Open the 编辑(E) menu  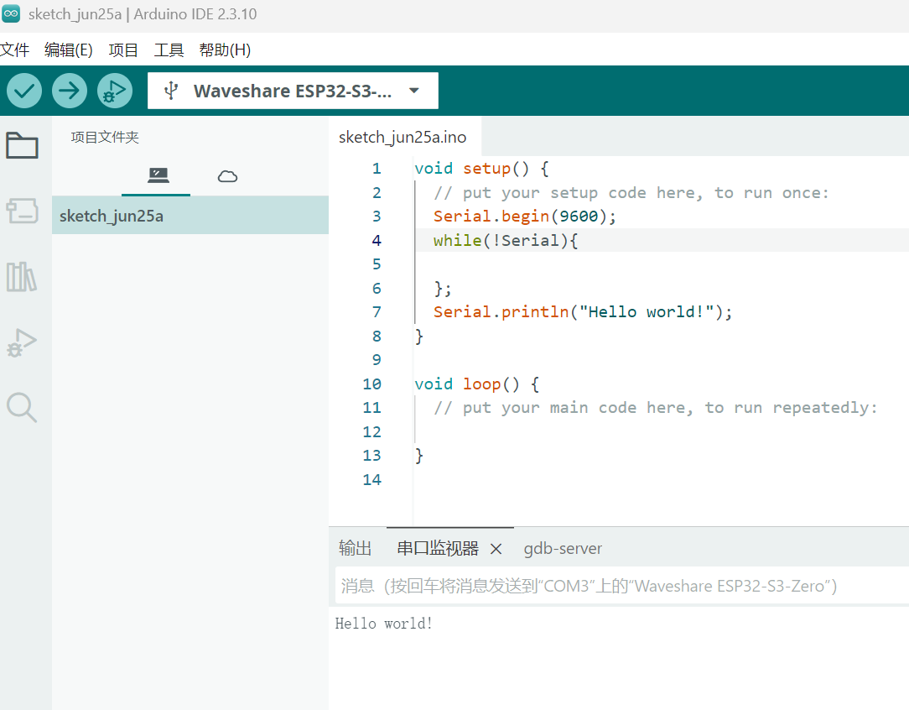tap(69, 50)
